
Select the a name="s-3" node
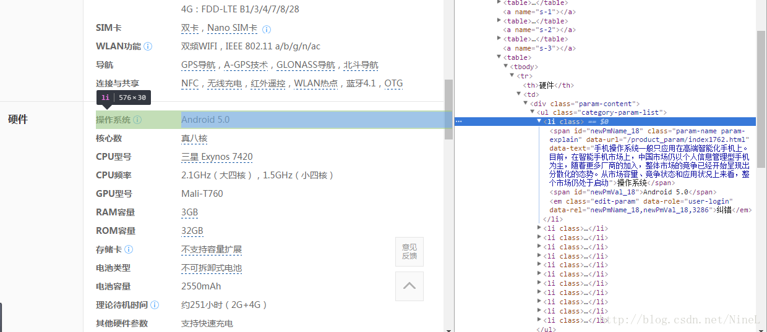tap(538, 48)
